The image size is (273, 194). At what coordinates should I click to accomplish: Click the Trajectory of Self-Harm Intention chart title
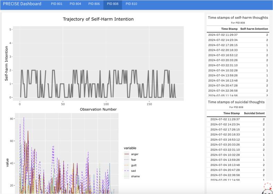coord(98,19)
